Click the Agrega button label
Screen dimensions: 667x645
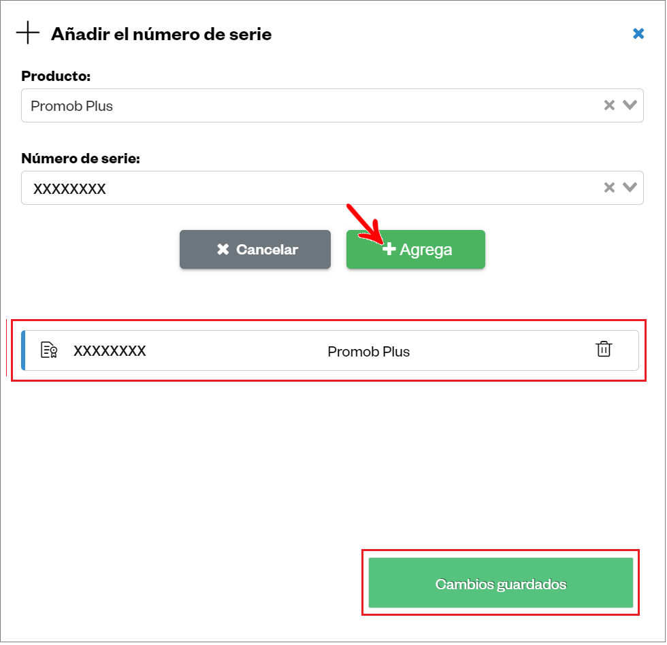click(x=425, y=250)
